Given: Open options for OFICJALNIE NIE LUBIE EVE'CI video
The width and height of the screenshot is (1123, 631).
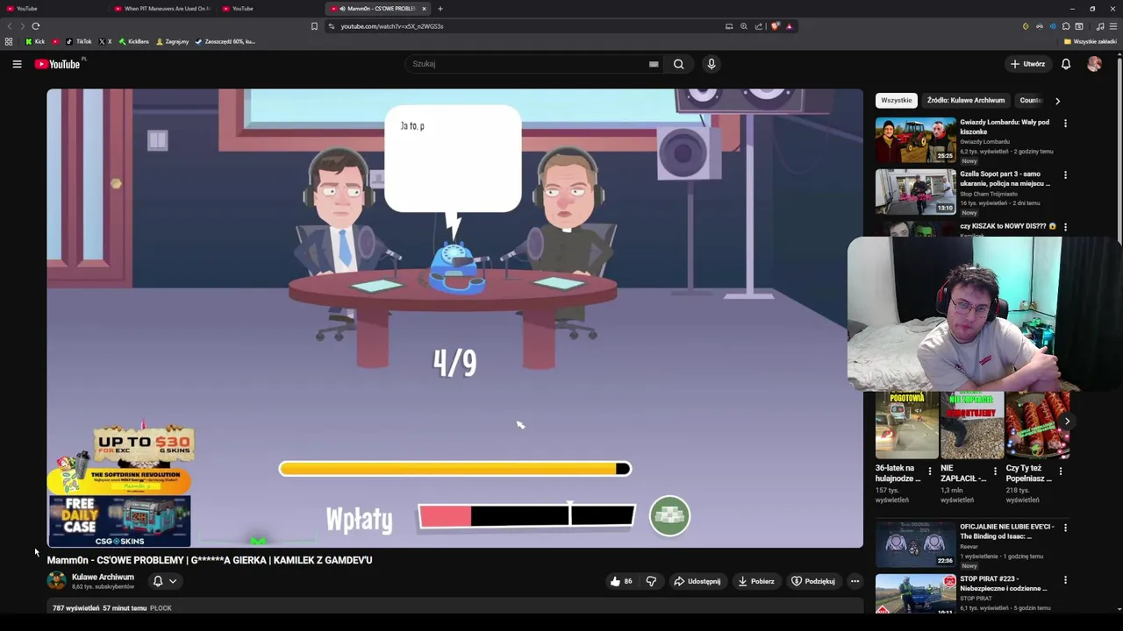Looking at the screenshot, I should tap(1065, 528).
